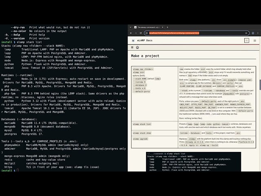Click the browser forward arrow

click(136, 33)
